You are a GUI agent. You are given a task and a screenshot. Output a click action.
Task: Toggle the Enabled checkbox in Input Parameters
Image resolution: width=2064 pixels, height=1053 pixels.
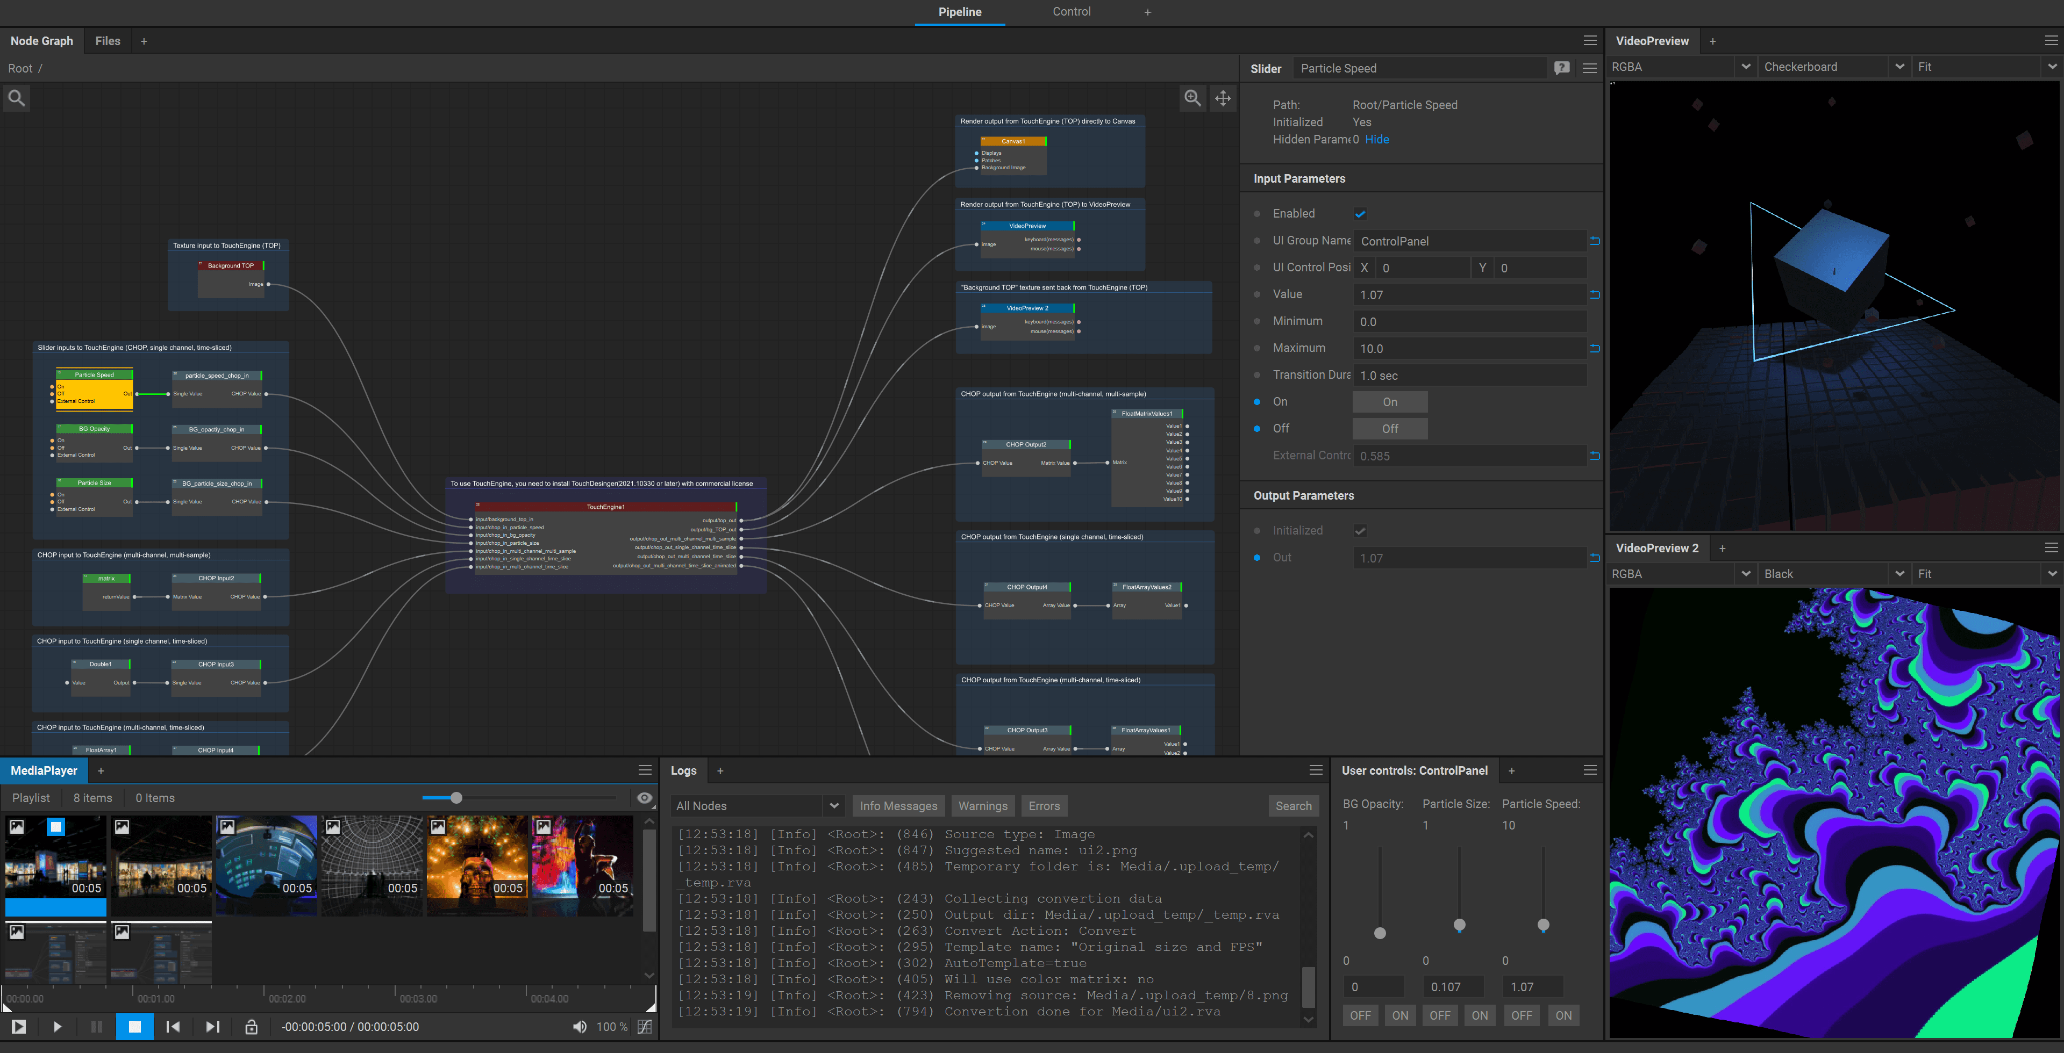tap(1360, 214)
